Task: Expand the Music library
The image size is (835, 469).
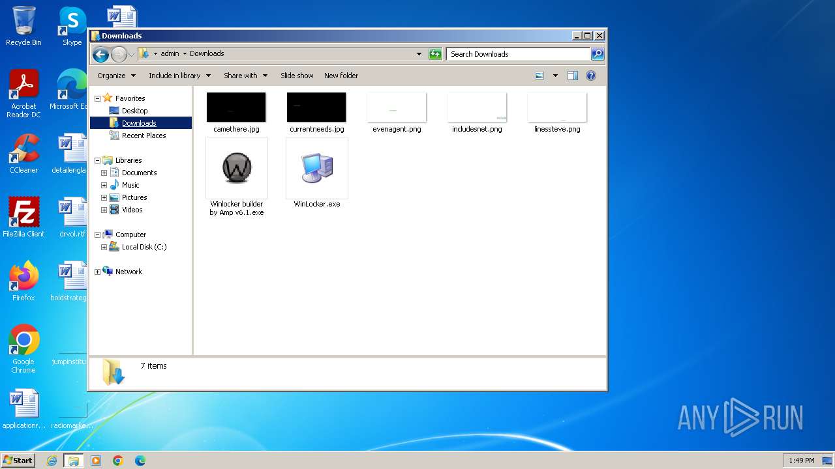Action: (104, 185)
